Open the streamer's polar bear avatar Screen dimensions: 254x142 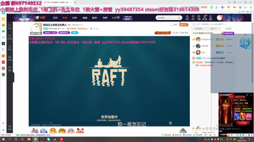pos(36,29)
